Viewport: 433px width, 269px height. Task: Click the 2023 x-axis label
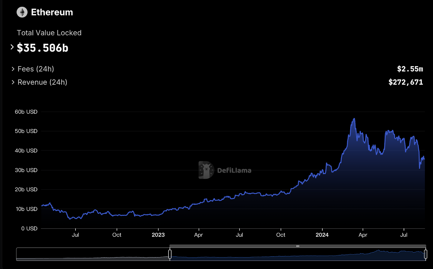click(x=158, y=235)
